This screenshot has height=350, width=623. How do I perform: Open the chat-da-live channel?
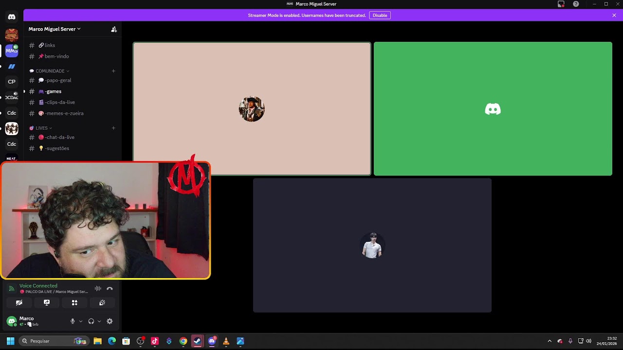click(72, 138)
